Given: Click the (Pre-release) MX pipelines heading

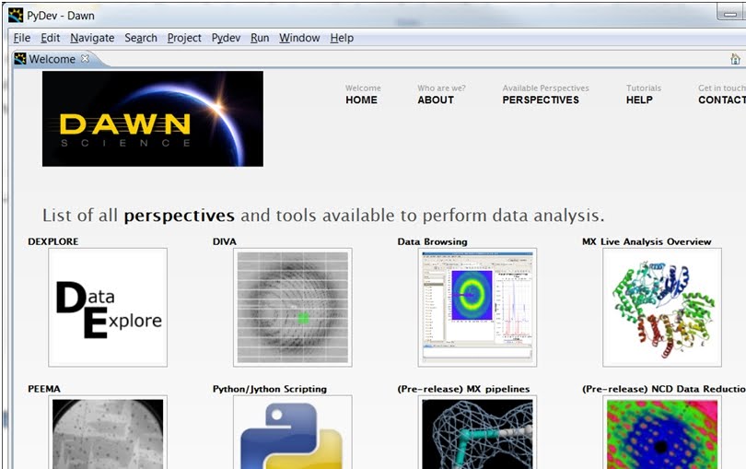Looking at the screenshot, I should click(463, 389).
